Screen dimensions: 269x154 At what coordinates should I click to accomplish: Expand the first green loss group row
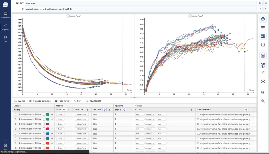point(16,114)
